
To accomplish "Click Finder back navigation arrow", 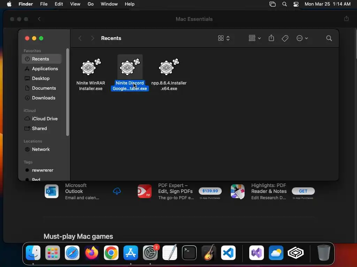I will tap(80, 38).
